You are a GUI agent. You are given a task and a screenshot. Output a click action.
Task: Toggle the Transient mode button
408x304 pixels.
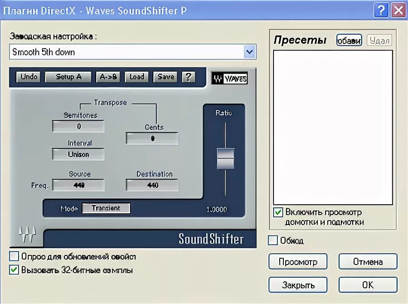(106, 208)
